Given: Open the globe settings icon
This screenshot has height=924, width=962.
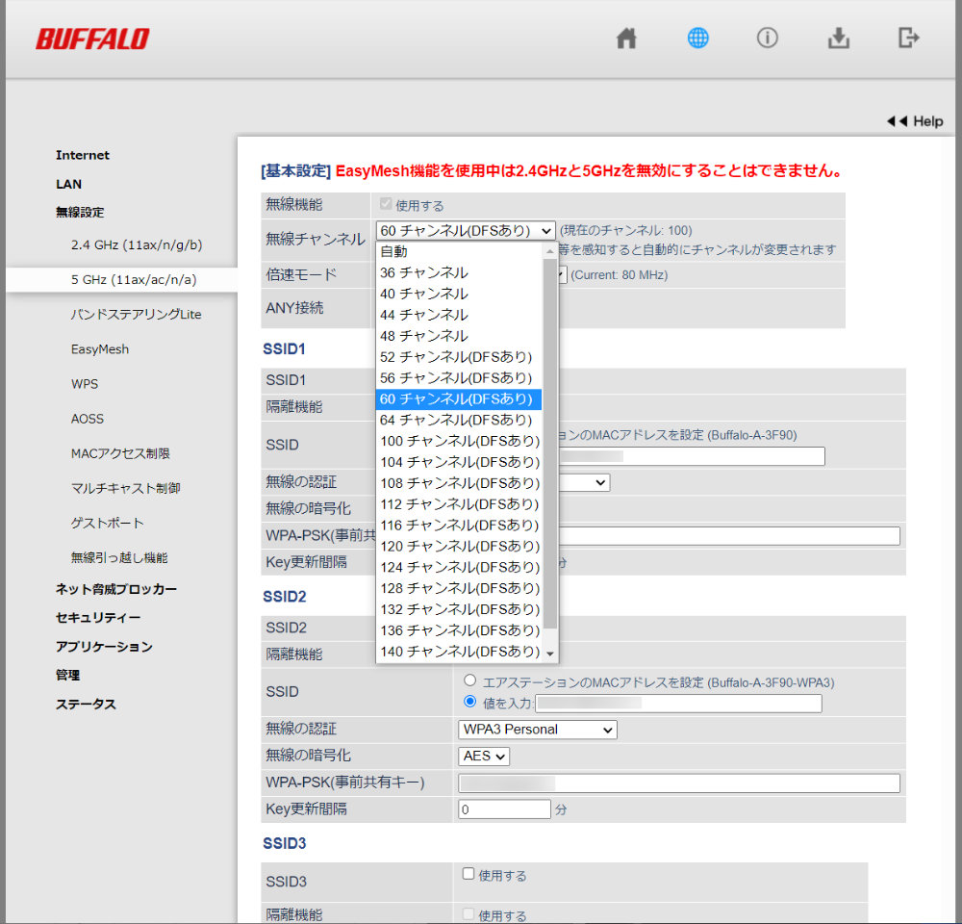Looking at the screenshot, I should (697, 38).
